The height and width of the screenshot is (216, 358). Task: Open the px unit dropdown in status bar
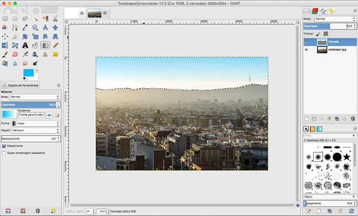[x=91, y=211]
